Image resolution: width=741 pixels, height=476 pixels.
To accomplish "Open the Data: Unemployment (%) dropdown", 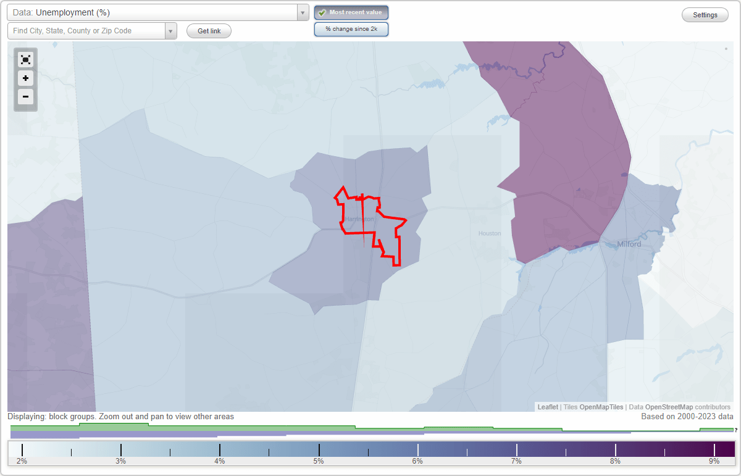I will tap(154, 12).
